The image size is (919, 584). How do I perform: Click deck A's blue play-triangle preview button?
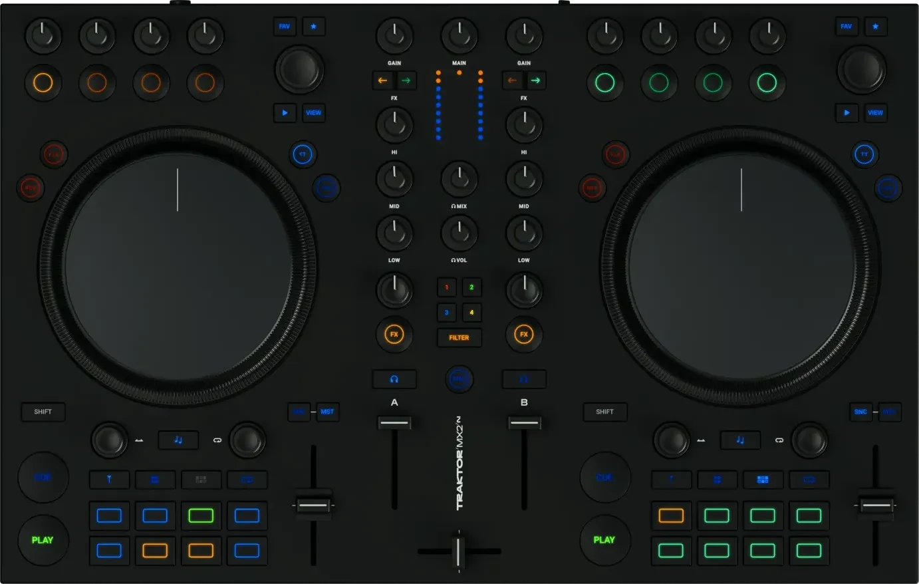pos(285,113)
